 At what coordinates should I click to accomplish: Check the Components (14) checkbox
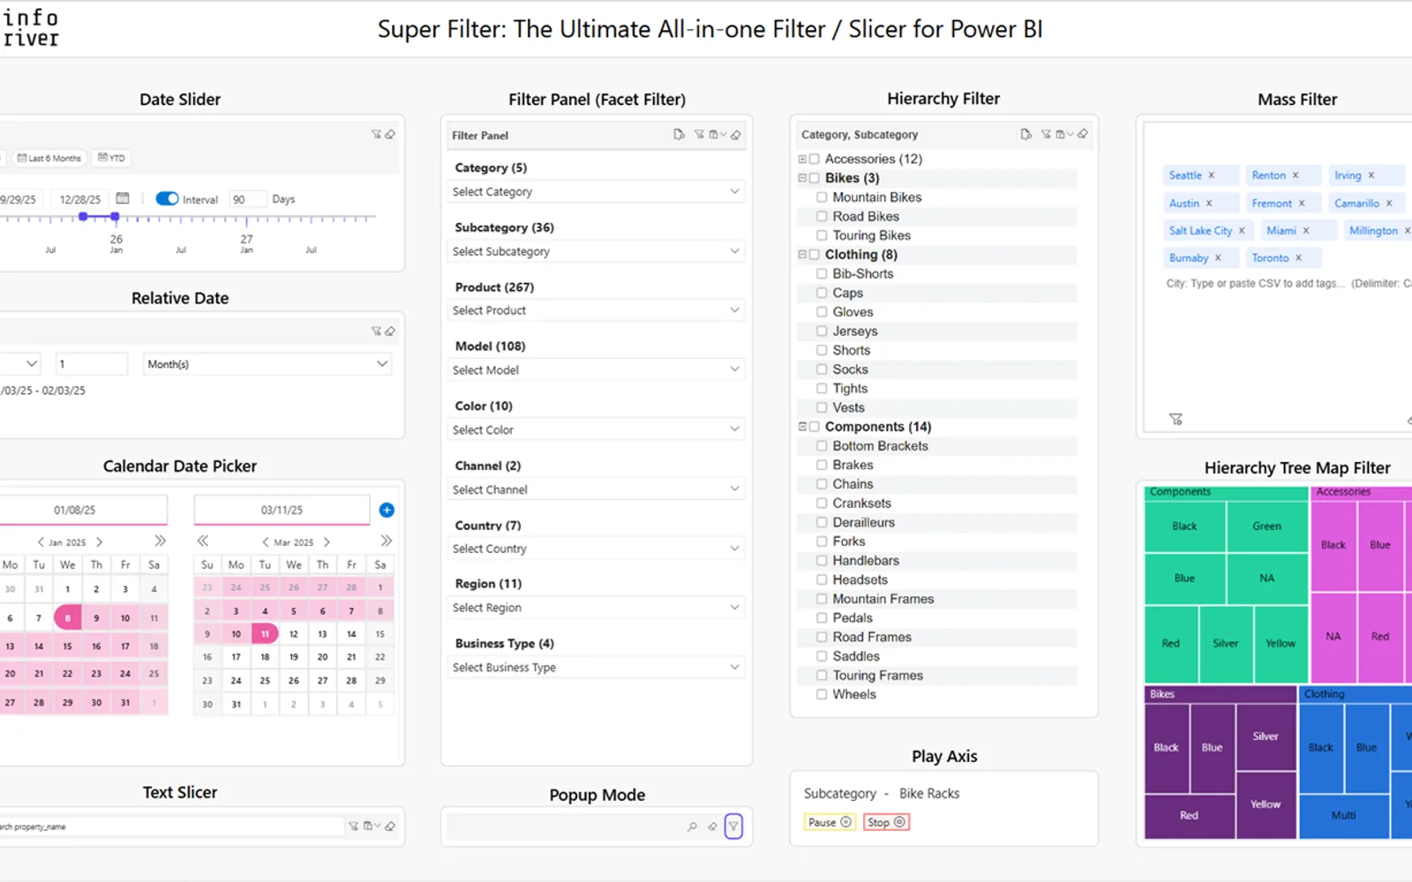point(815,427)
